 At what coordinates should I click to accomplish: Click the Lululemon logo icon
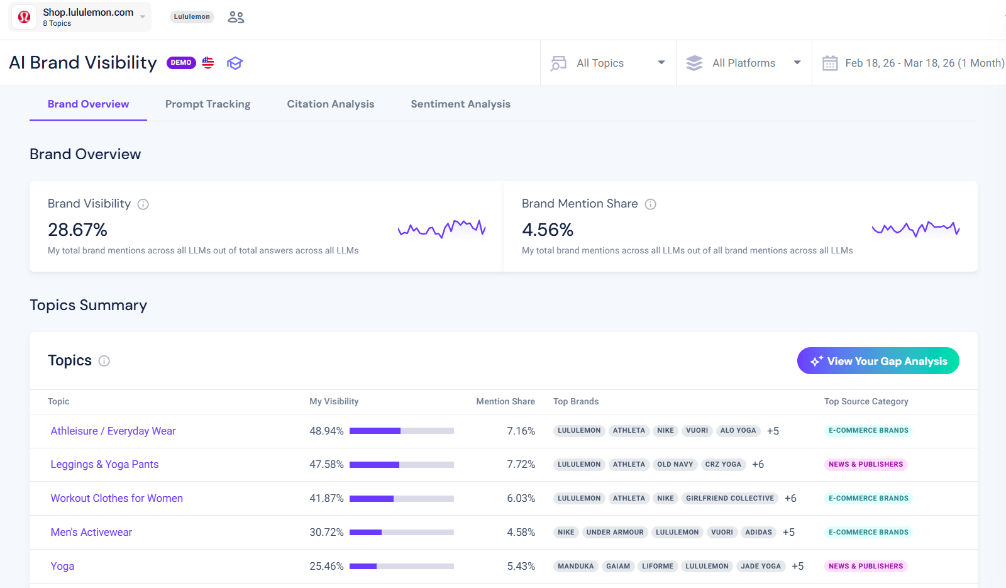point(24,17)
